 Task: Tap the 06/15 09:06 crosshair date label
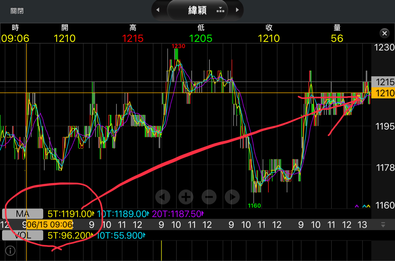coord(50,224)
